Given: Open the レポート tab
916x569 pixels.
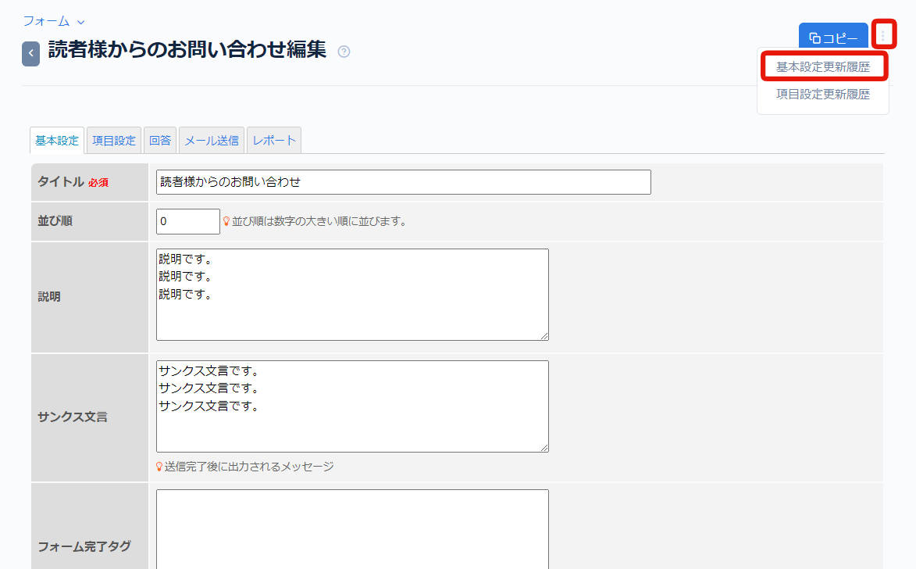Looking at the screenshot, I should click(x=274, y=141).
